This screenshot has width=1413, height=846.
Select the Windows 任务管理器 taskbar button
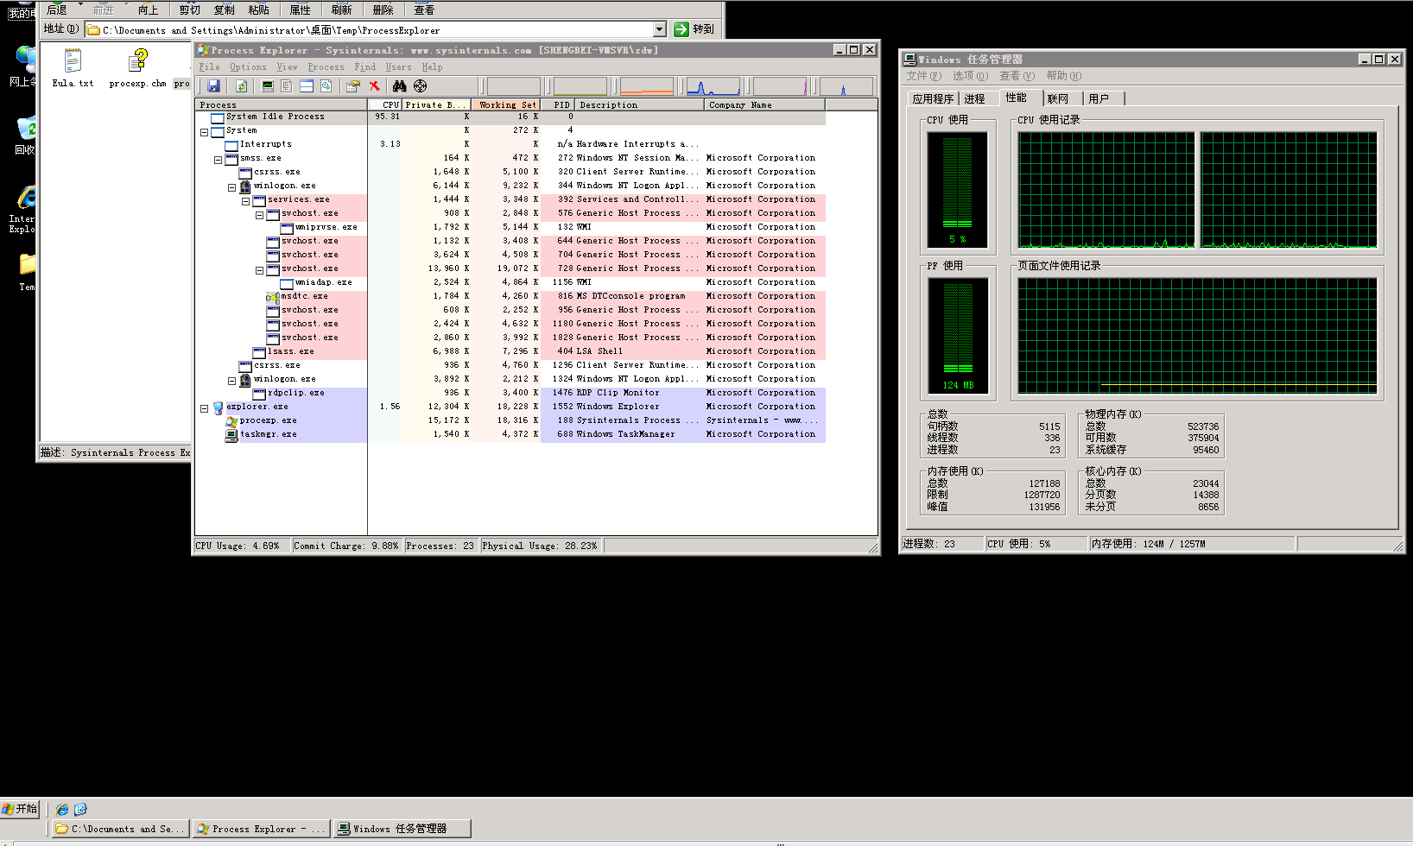pos(402,829)
